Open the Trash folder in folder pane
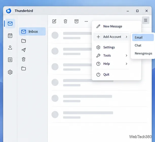 tap(24, 59)
